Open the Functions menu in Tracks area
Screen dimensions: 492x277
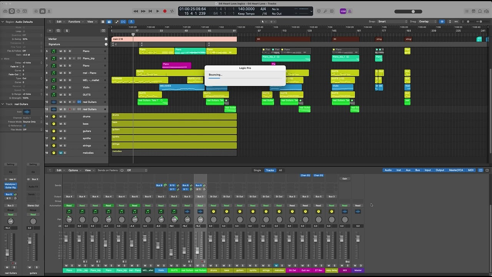75,22
